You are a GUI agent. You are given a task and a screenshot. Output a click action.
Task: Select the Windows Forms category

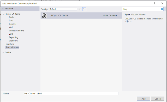16,31
